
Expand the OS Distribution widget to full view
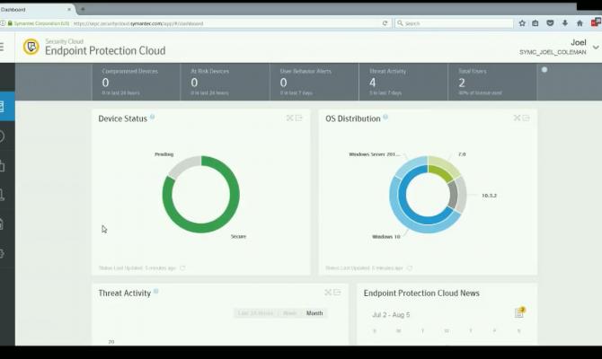(518, 118)
